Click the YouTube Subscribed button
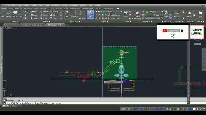 [173, 31]
